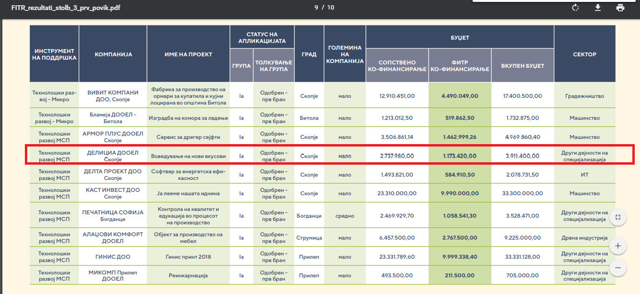Click the 'ГРАД' column header
The width and height of the screenshot is (640, 294).
309,54
